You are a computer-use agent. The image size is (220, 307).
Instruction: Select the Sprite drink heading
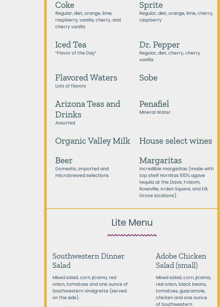click(x=151, y=5)
